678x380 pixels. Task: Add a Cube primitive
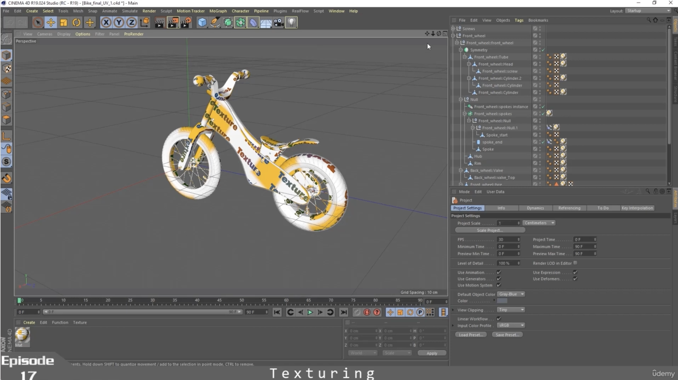(202, 22)
